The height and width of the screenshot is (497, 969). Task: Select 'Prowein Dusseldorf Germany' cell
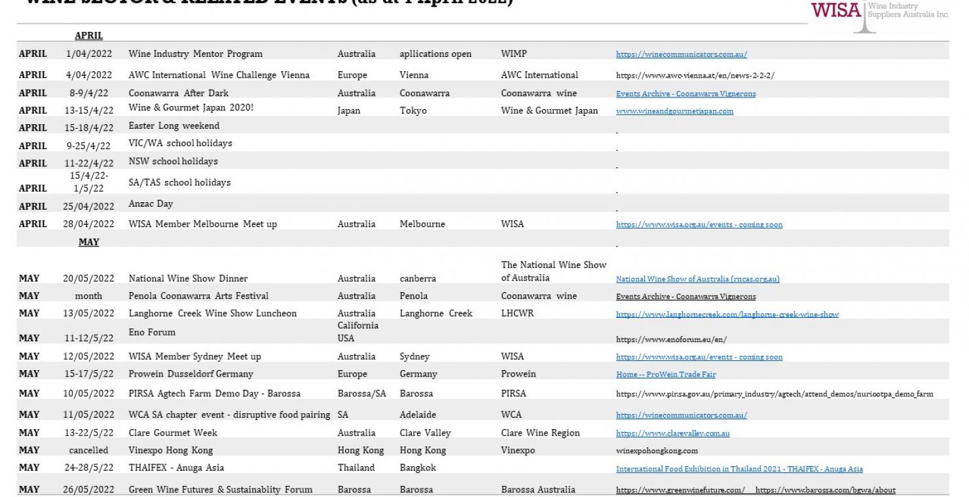tap(191, 374)
